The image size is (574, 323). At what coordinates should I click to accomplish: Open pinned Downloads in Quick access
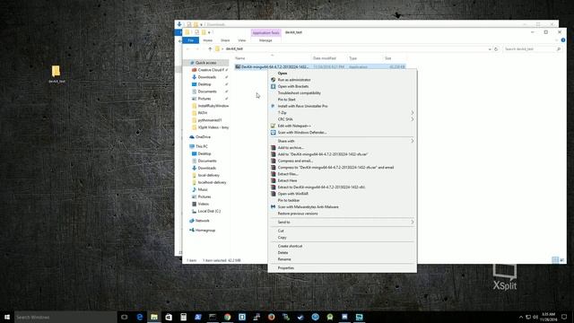point(207,77)
